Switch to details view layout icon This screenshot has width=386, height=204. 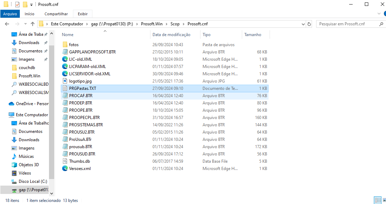377,200
